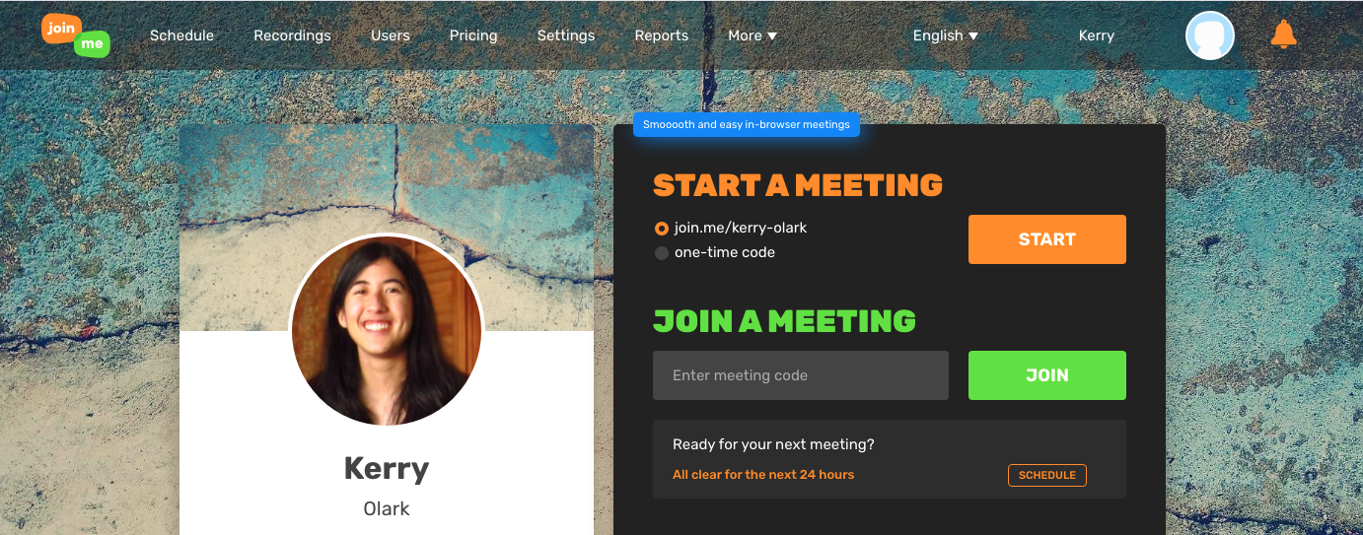Image resolution: width=1363 pixels, height=535 pixels.
Task: Open Settings from the top navigation
Action: 566,35
